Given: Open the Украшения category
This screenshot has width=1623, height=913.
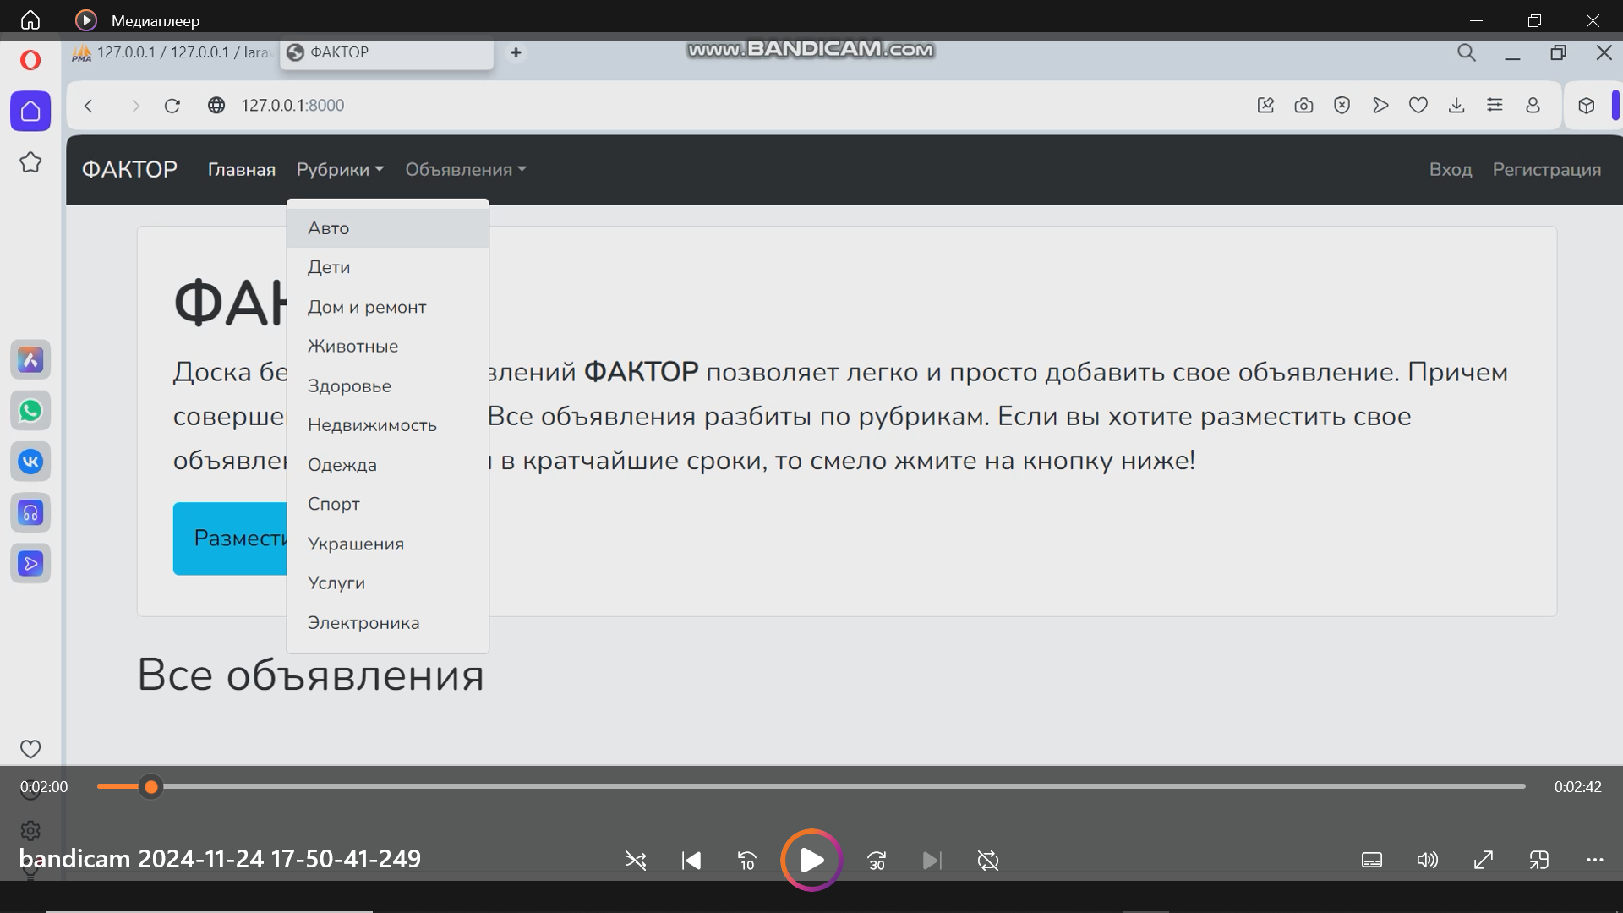Looking at the screenshot, I should tap(388, 544).
